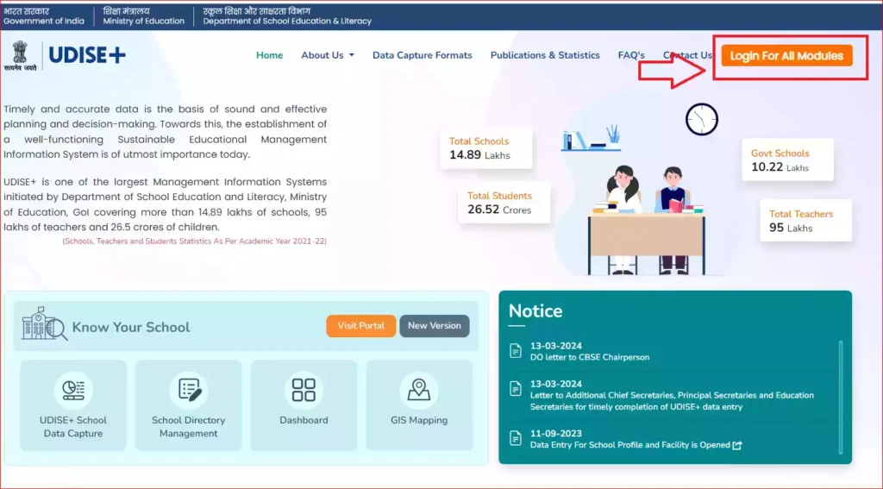Click Department of School Education & Literacy text
The height and width of the screenshot is (489, 883).
(287, 21)
